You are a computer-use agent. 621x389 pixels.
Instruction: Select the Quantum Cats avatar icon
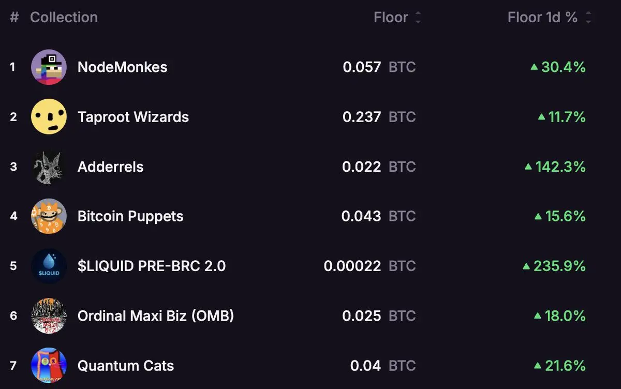49,365
